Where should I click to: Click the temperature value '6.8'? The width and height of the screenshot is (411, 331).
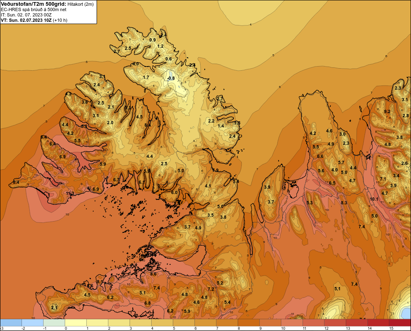(x=148, y=303)
